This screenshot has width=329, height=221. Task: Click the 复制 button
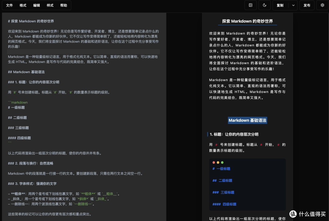click(x=280, y=5)
